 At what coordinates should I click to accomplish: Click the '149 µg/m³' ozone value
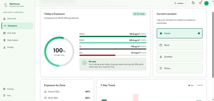pos(135,46)
